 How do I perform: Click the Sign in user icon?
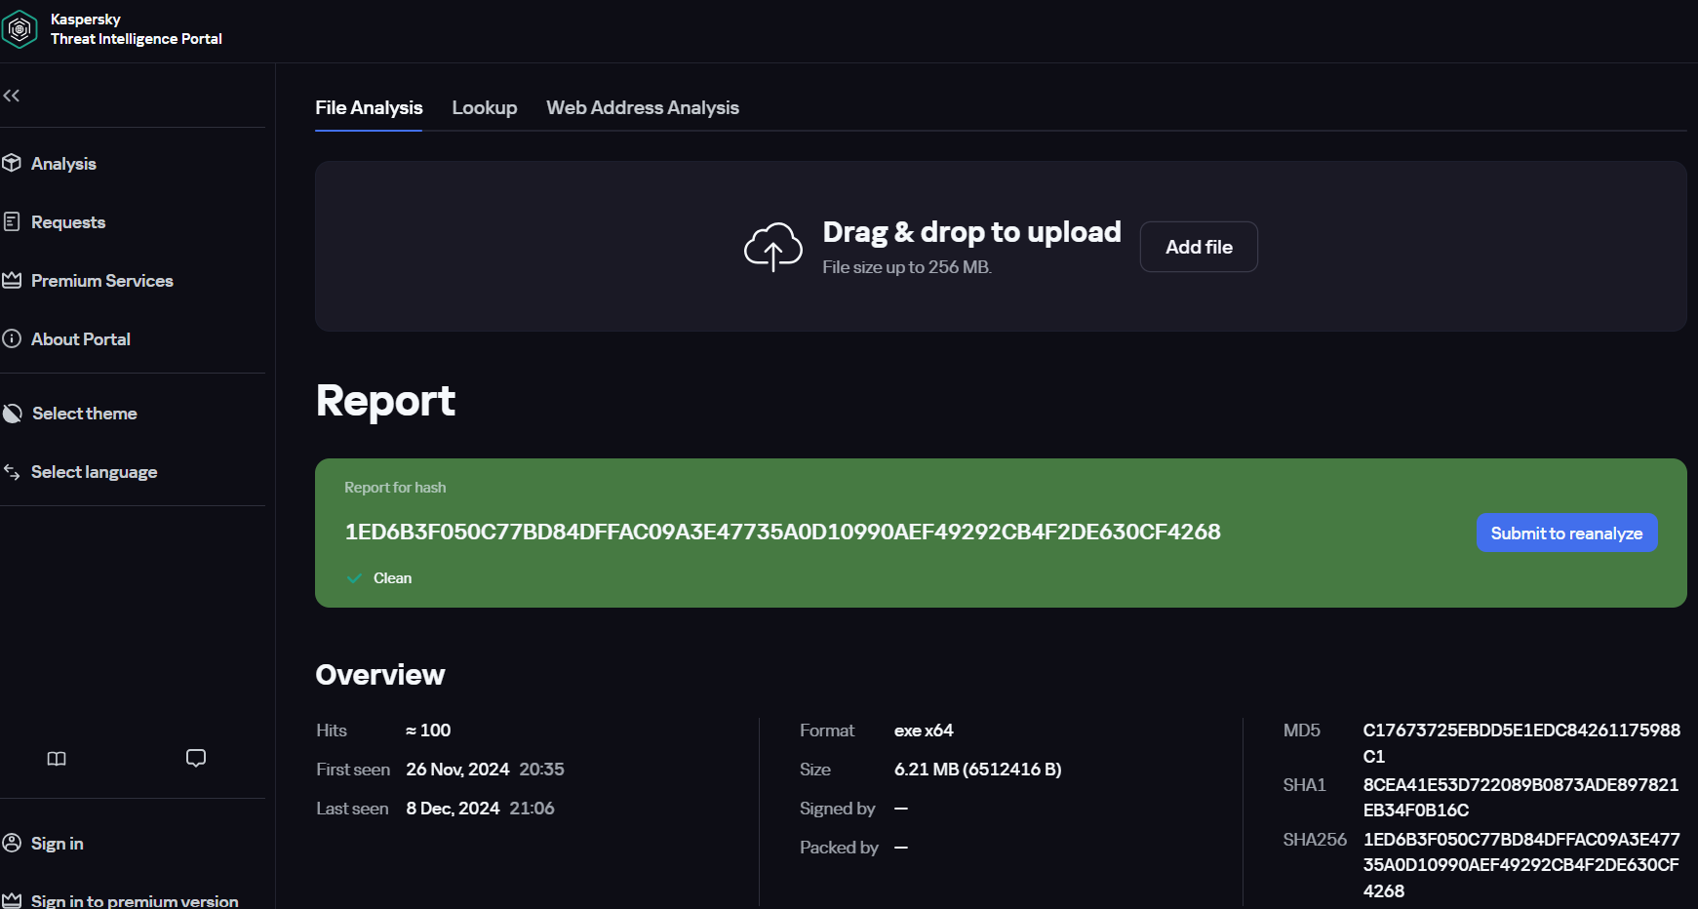(x=12, y=843)
